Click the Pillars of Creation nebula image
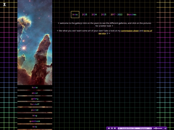 point(35,42)
